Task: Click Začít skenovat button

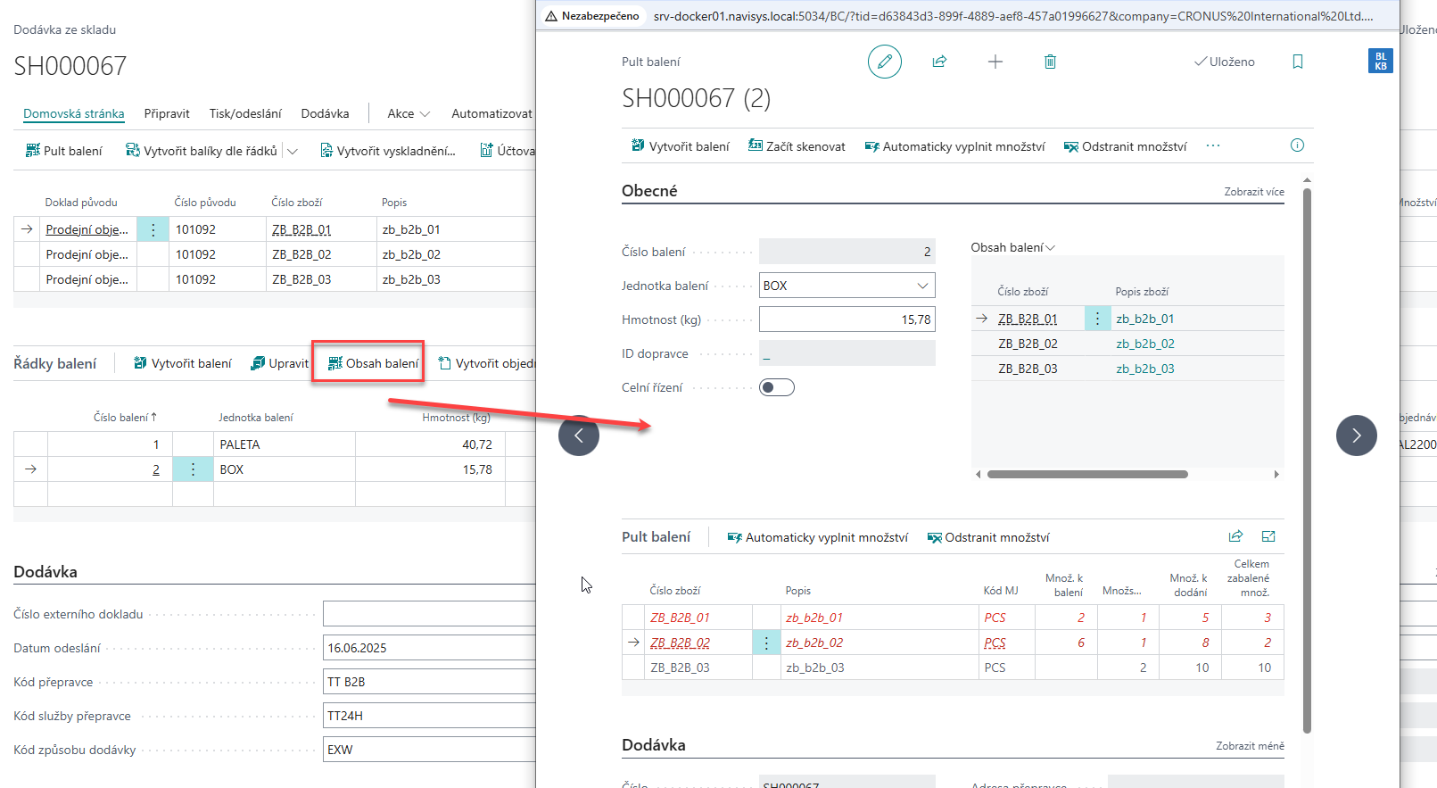Action: 797,146
